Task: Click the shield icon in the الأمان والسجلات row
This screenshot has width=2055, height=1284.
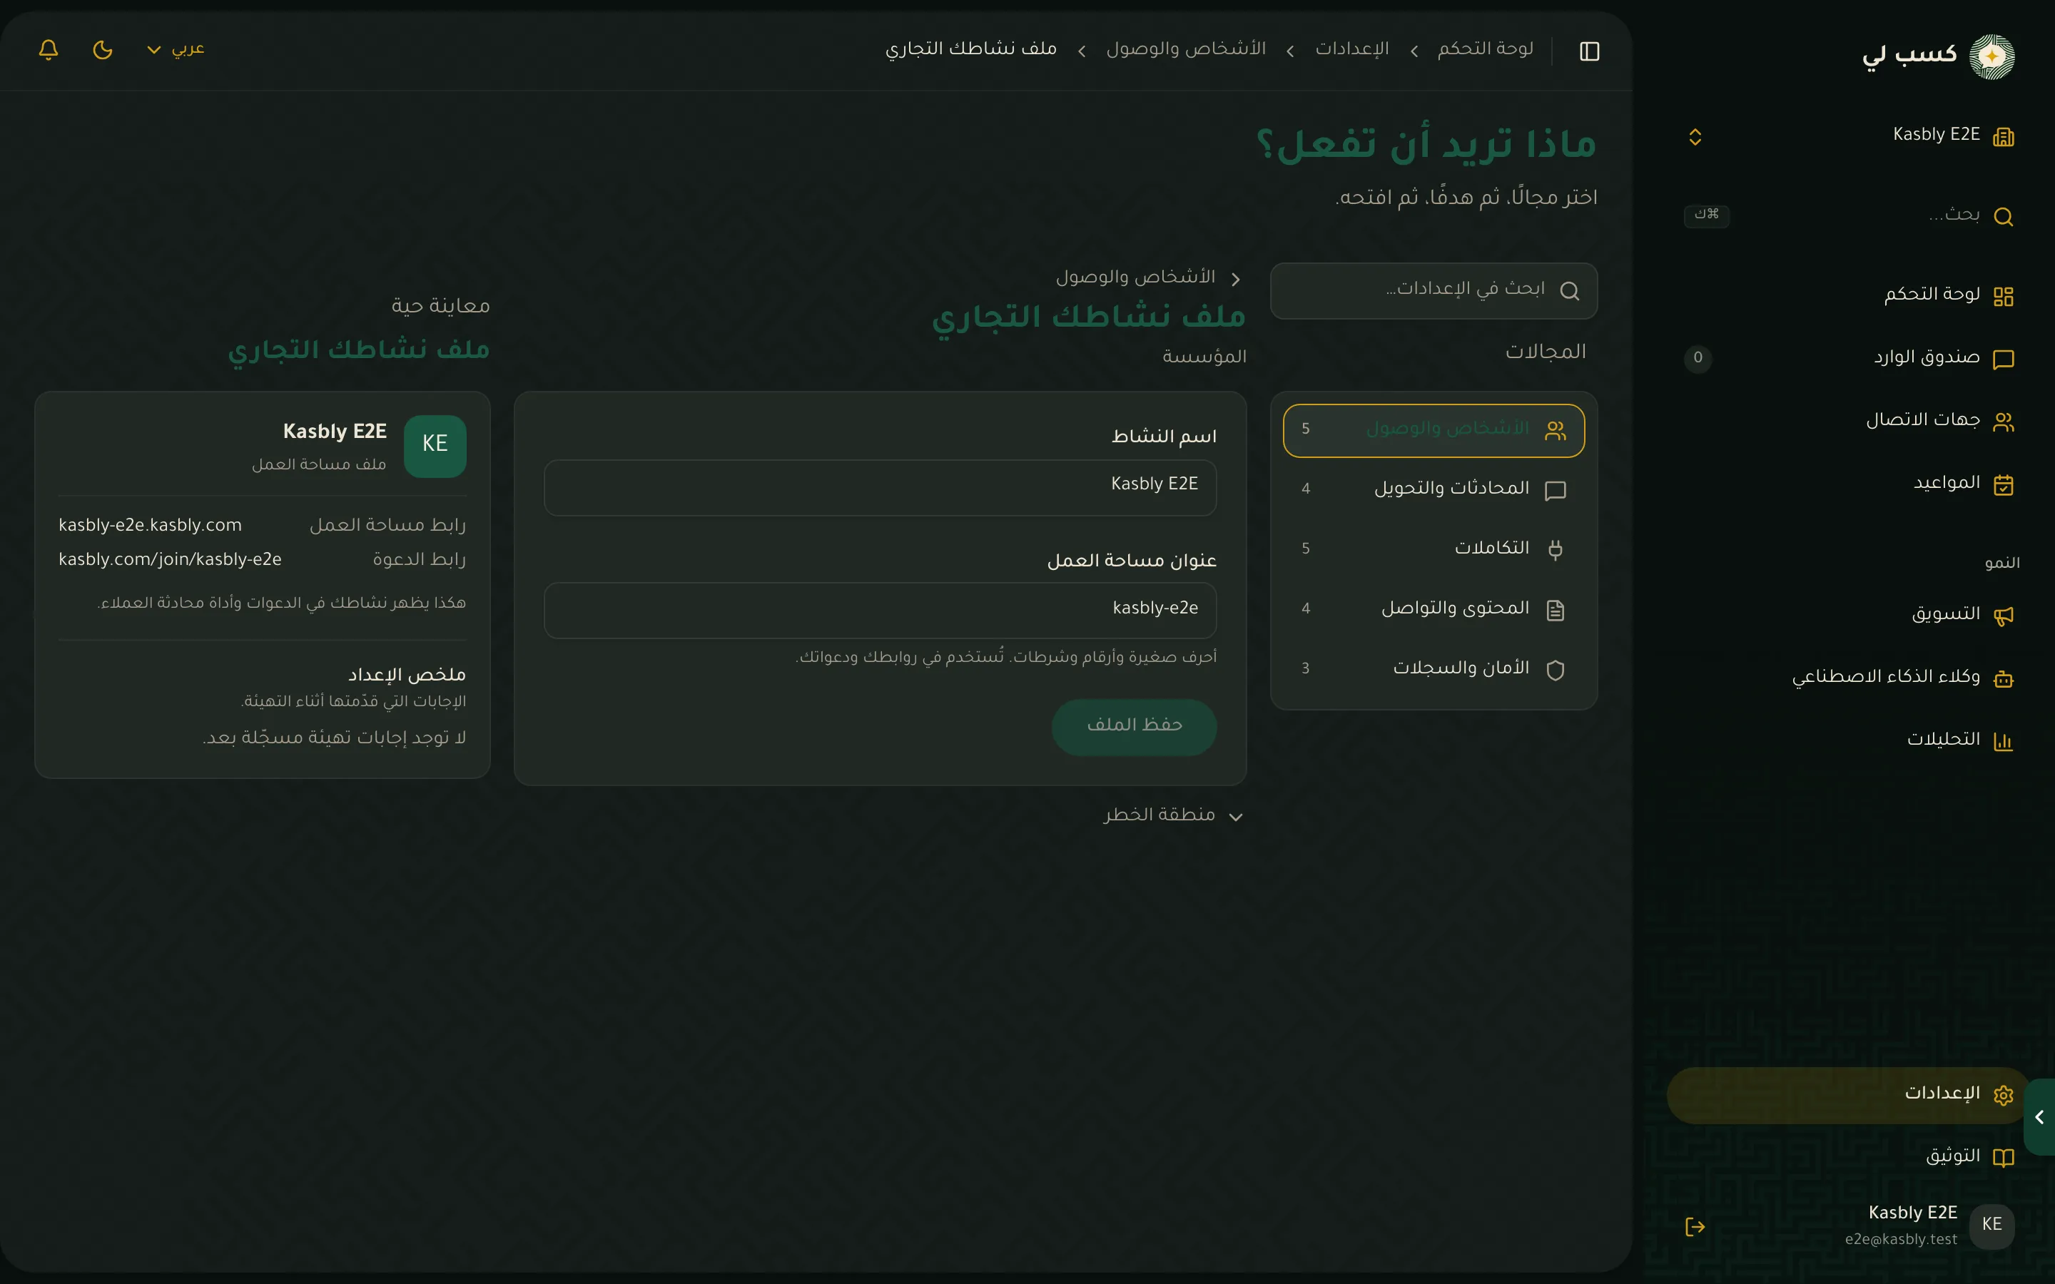Action: (x=1555, y=670)
